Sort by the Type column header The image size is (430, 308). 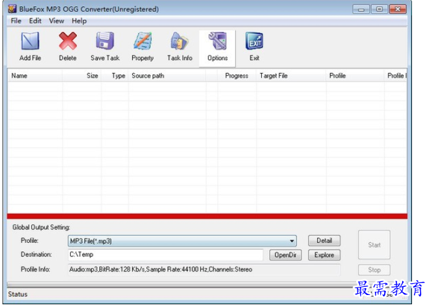[115, 76]
